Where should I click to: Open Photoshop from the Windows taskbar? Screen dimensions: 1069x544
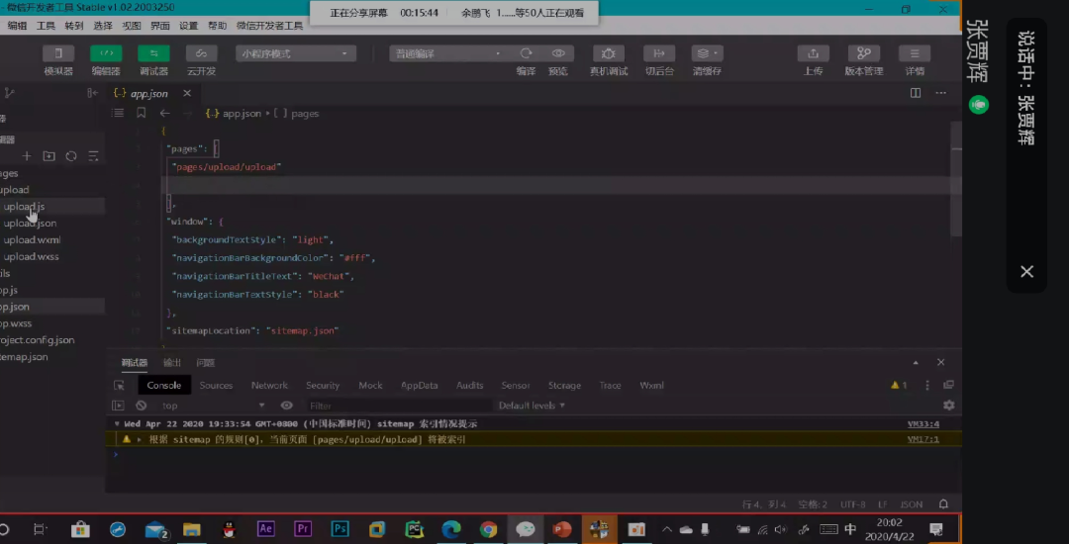(x=340, y=529)
